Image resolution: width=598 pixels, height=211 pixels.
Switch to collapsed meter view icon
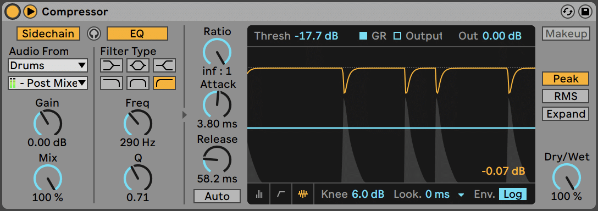point(259,194)
